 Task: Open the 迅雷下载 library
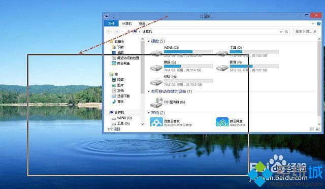coord(121,96)
